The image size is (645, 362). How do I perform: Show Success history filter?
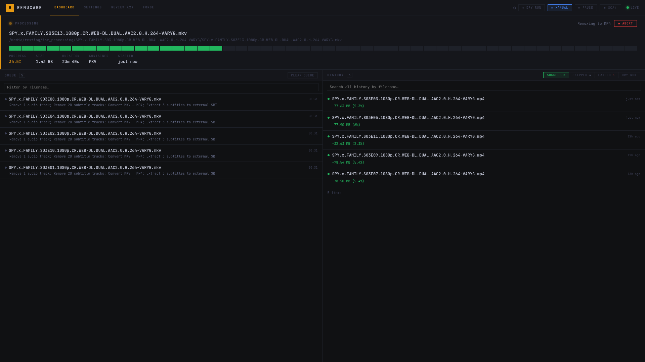556,75
